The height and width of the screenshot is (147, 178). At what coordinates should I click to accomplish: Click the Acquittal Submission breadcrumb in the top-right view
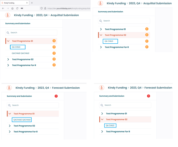click(x=157, y=3)
